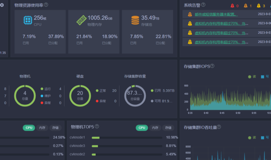Click the cvknode1 CPU usage bar
This screenshot has height=160, width=271.
(127, 138)
